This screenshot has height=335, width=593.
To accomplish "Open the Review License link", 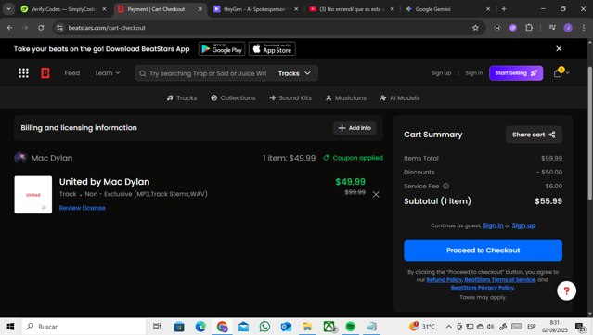I will [82, 208].
